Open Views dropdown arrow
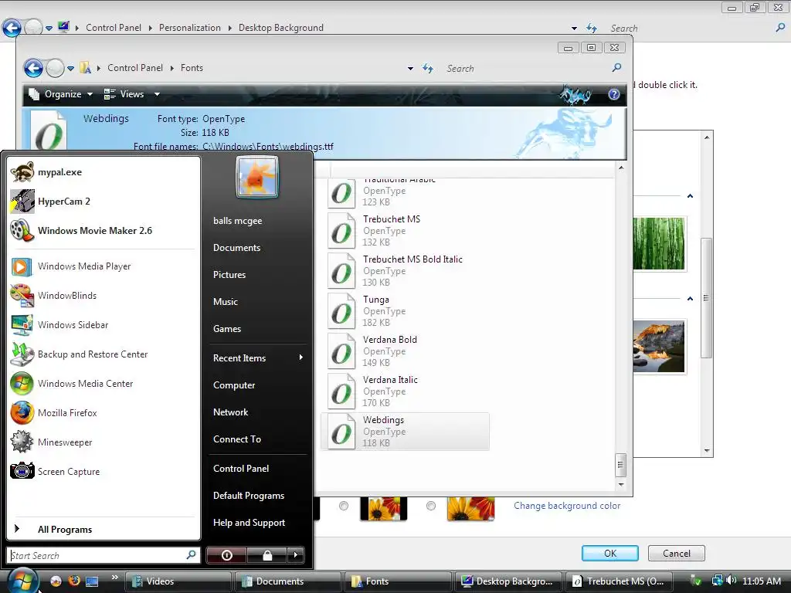791x593 pixels. (157, 94)
